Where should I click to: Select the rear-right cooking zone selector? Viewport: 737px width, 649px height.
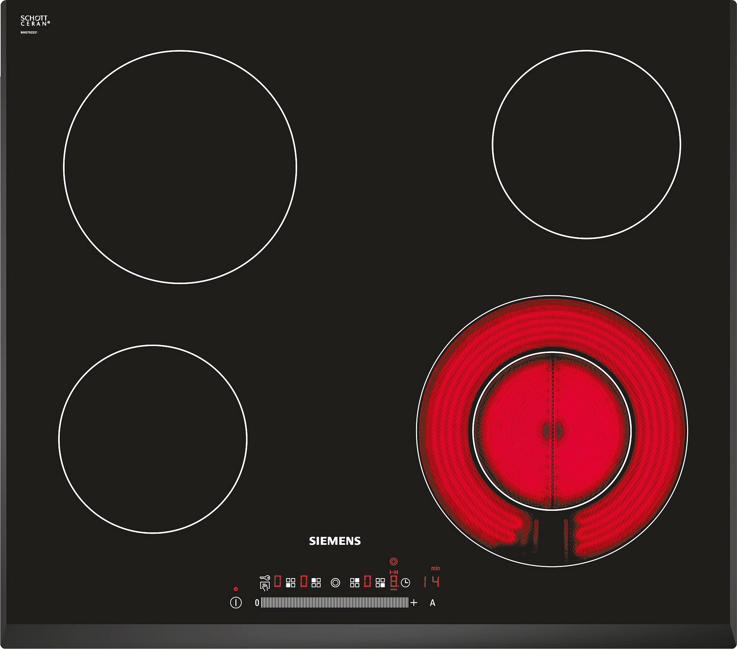coord(355,583)
